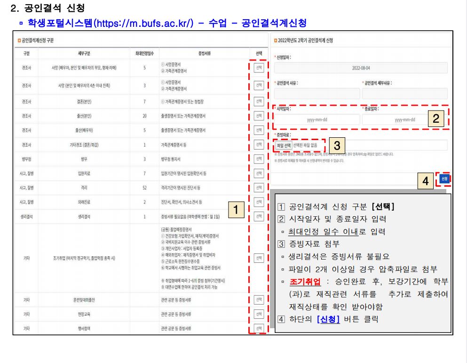467x363 pixels.
Task: Choose 선택 for 조기취업 row
Action: click(258, 258)
